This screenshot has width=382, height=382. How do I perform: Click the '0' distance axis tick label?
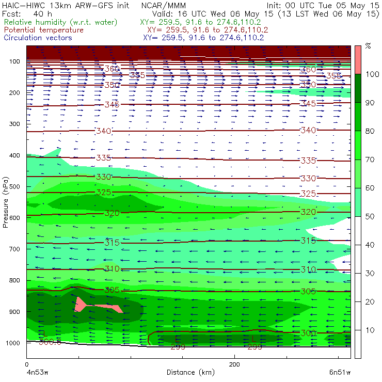tap(26, 364)
